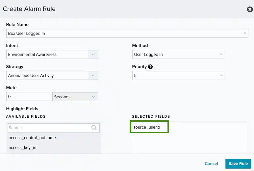Close the Create Alarm Rule dialog
The width and height of the screenshot is (254, 171).
(x=250, y=9)
